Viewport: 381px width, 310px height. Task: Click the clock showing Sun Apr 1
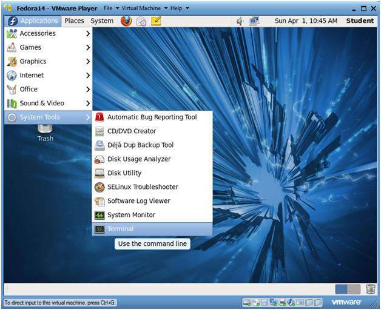tap(306, 21)
